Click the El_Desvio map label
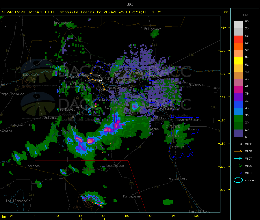Image resolution: width=260 pixels, height=220 pixels. [67, 110]
